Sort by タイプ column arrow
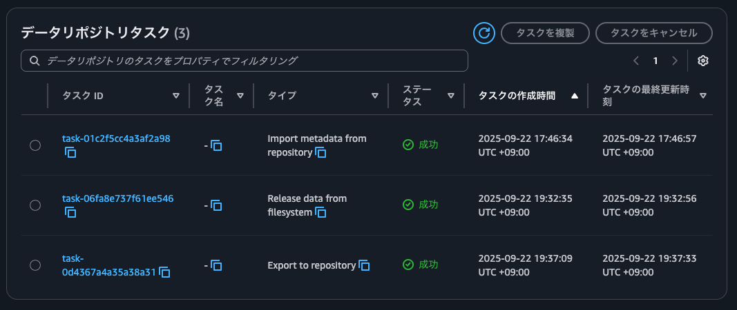The image size is (737, 310). tap(375, 96)
